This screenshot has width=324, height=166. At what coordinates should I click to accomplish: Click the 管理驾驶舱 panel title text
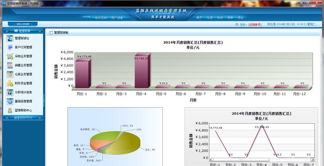(61, 33)
